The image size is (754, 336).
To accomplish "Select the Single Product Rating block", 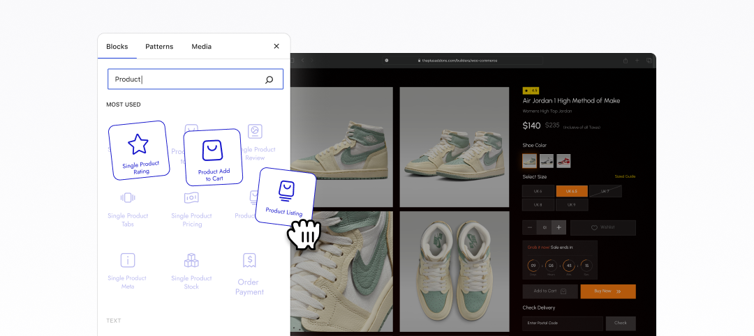I will coord(139,151).
